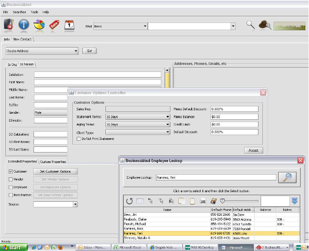Switch to the Is Org tab
The width and height of the screenshot is (309, 251).
click(x=12, y=64)
